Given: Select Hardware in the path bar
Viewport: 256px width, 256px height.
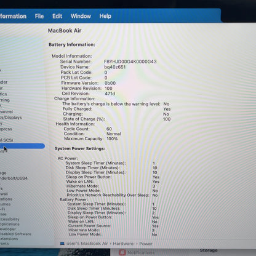Looking at the screenshot, I should [x=123, y=244].
